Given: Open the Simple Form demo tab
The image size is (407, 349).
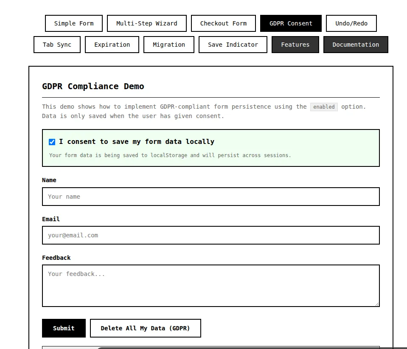Looking at the screenshot, I should (x=74, y=23).
